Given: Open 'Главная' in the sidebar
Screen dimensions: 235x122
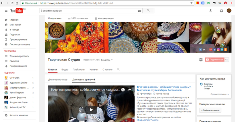Looking at the screenshot, I should [14, 20].
